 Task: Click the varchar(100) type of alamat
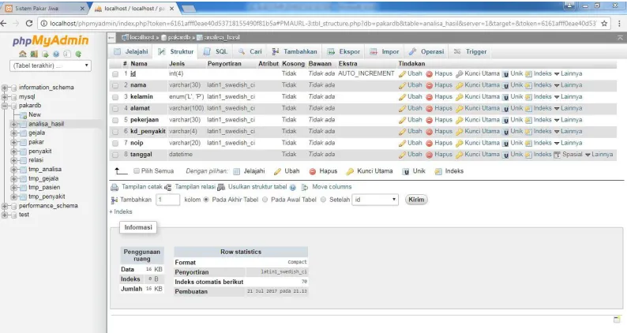186,108
